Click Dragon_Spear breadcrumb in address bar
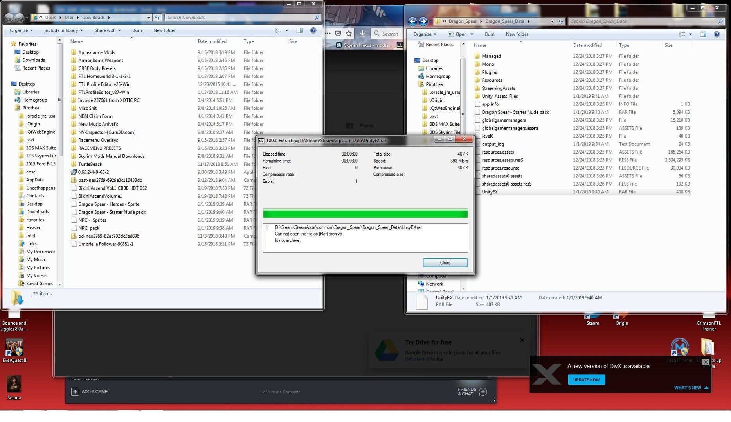 [x=463, y=21]
